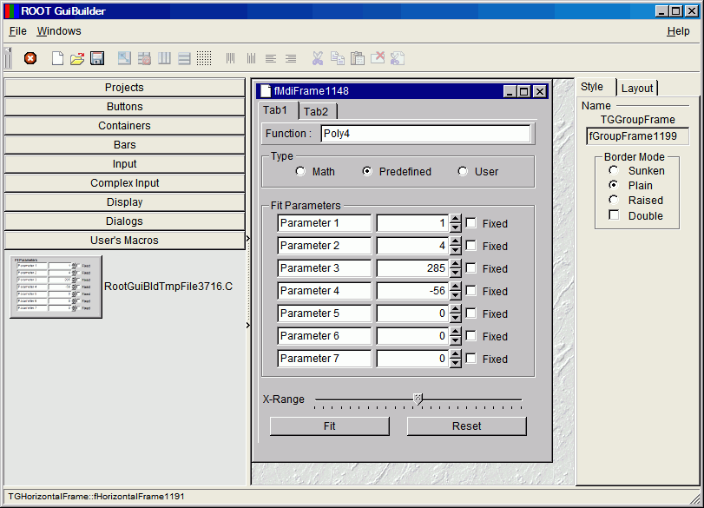Select the User type radio button
704x508 pixels.
point(463,171)
